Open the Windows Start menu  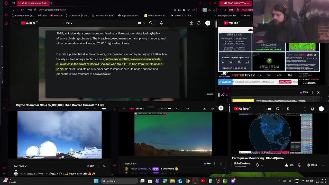click(x=96, y=181)
